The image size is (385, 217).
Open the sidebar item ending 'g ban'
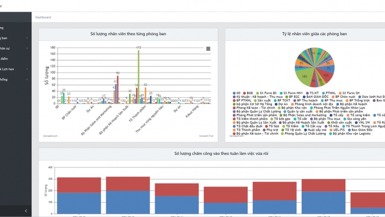click(x=16, y=38)
